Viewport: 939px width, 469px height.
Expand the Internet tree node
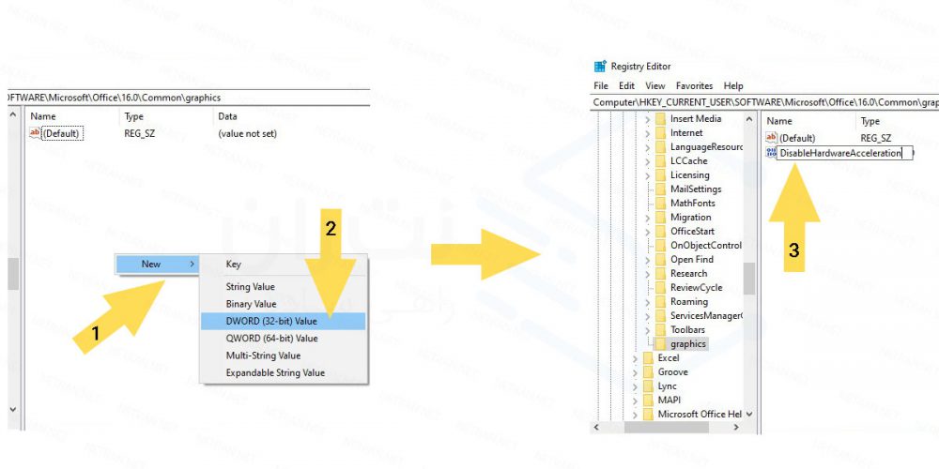tap(647, 133)
